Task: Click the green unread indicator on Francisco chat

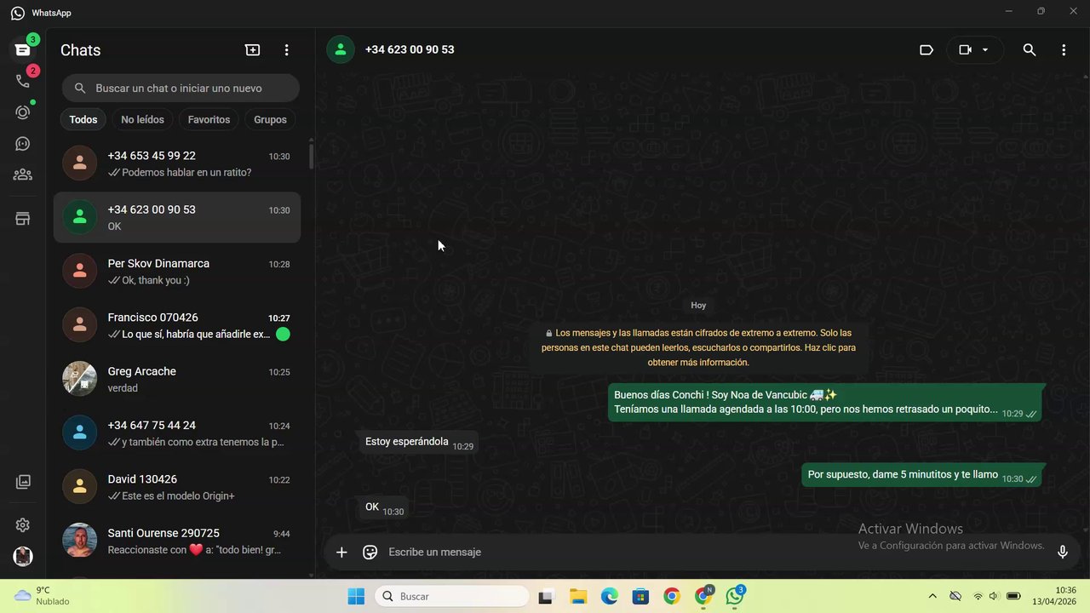Action: point(283,335)
